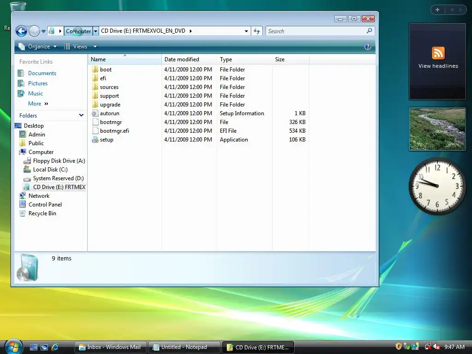Open Documents favorite link
This screenshot has width=472, height=354.
coord(42,73)
